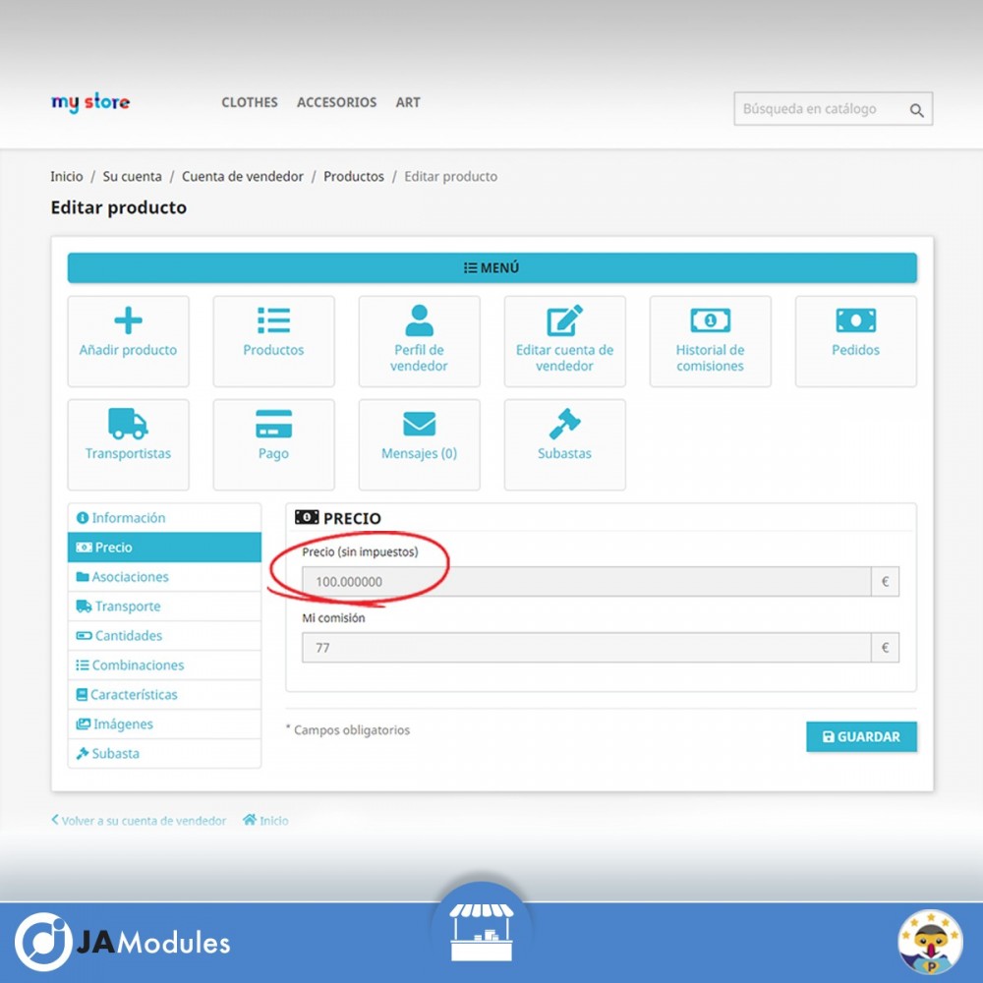Click inside the Mi comisión field
Viewport: 983px width, 983px height.
click(x=580, y=647)
